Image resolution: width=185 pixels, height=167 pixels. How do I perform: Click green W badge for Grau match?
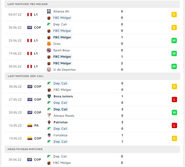pos(174,40)
